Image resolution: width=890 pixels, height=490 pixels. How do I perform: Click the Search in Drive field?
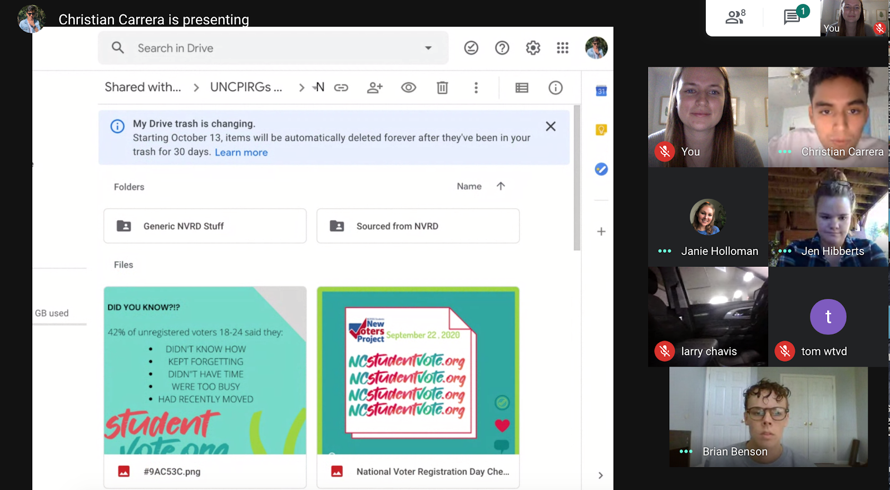273,48
